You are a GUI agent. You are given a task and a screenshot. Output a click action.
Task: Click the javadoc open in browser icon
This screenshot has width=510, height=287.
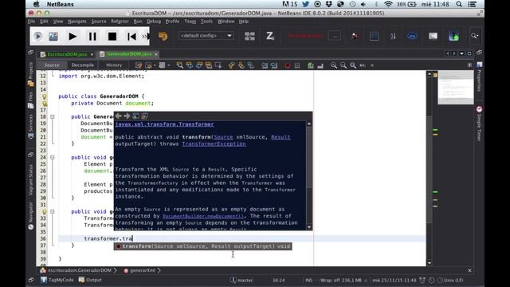pos(135,116)
